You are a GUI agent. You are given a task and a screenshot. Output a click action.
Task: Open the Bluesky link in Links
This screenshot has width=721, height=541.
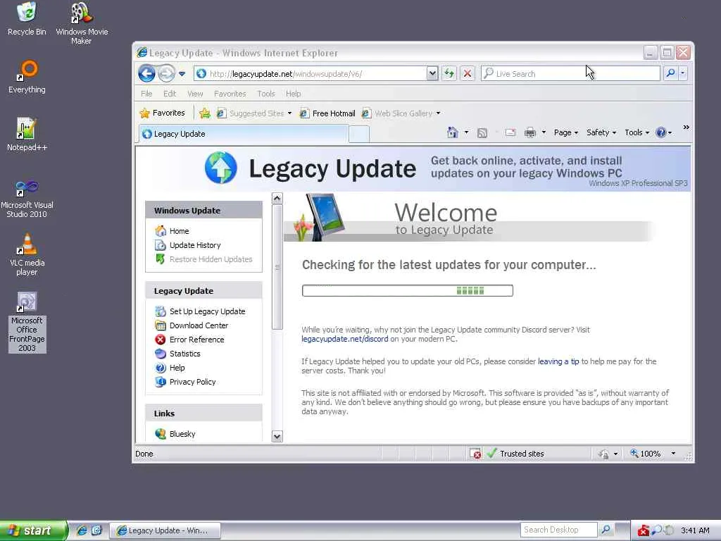(182, 434)
